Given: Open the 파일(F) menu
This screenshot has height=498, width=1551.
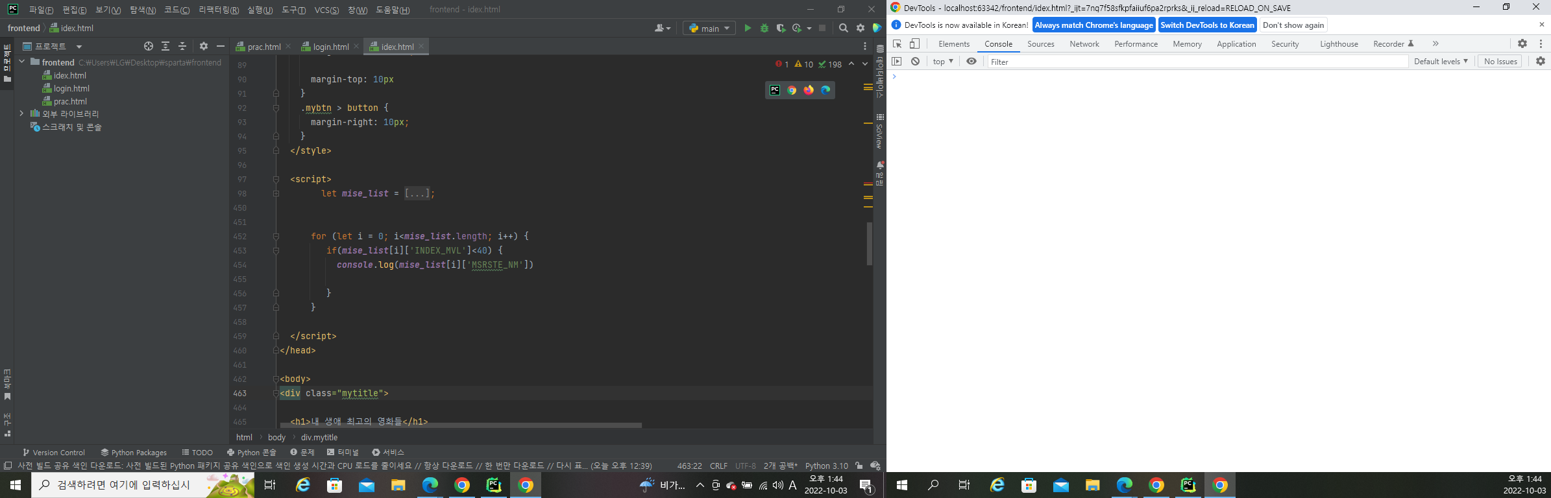Looking at the screenshot, I should tap(42, 10).
